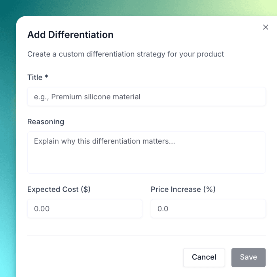Click the "Premium silicone material" placeholder text
277x277 pixels.
[x=96, y=97]
